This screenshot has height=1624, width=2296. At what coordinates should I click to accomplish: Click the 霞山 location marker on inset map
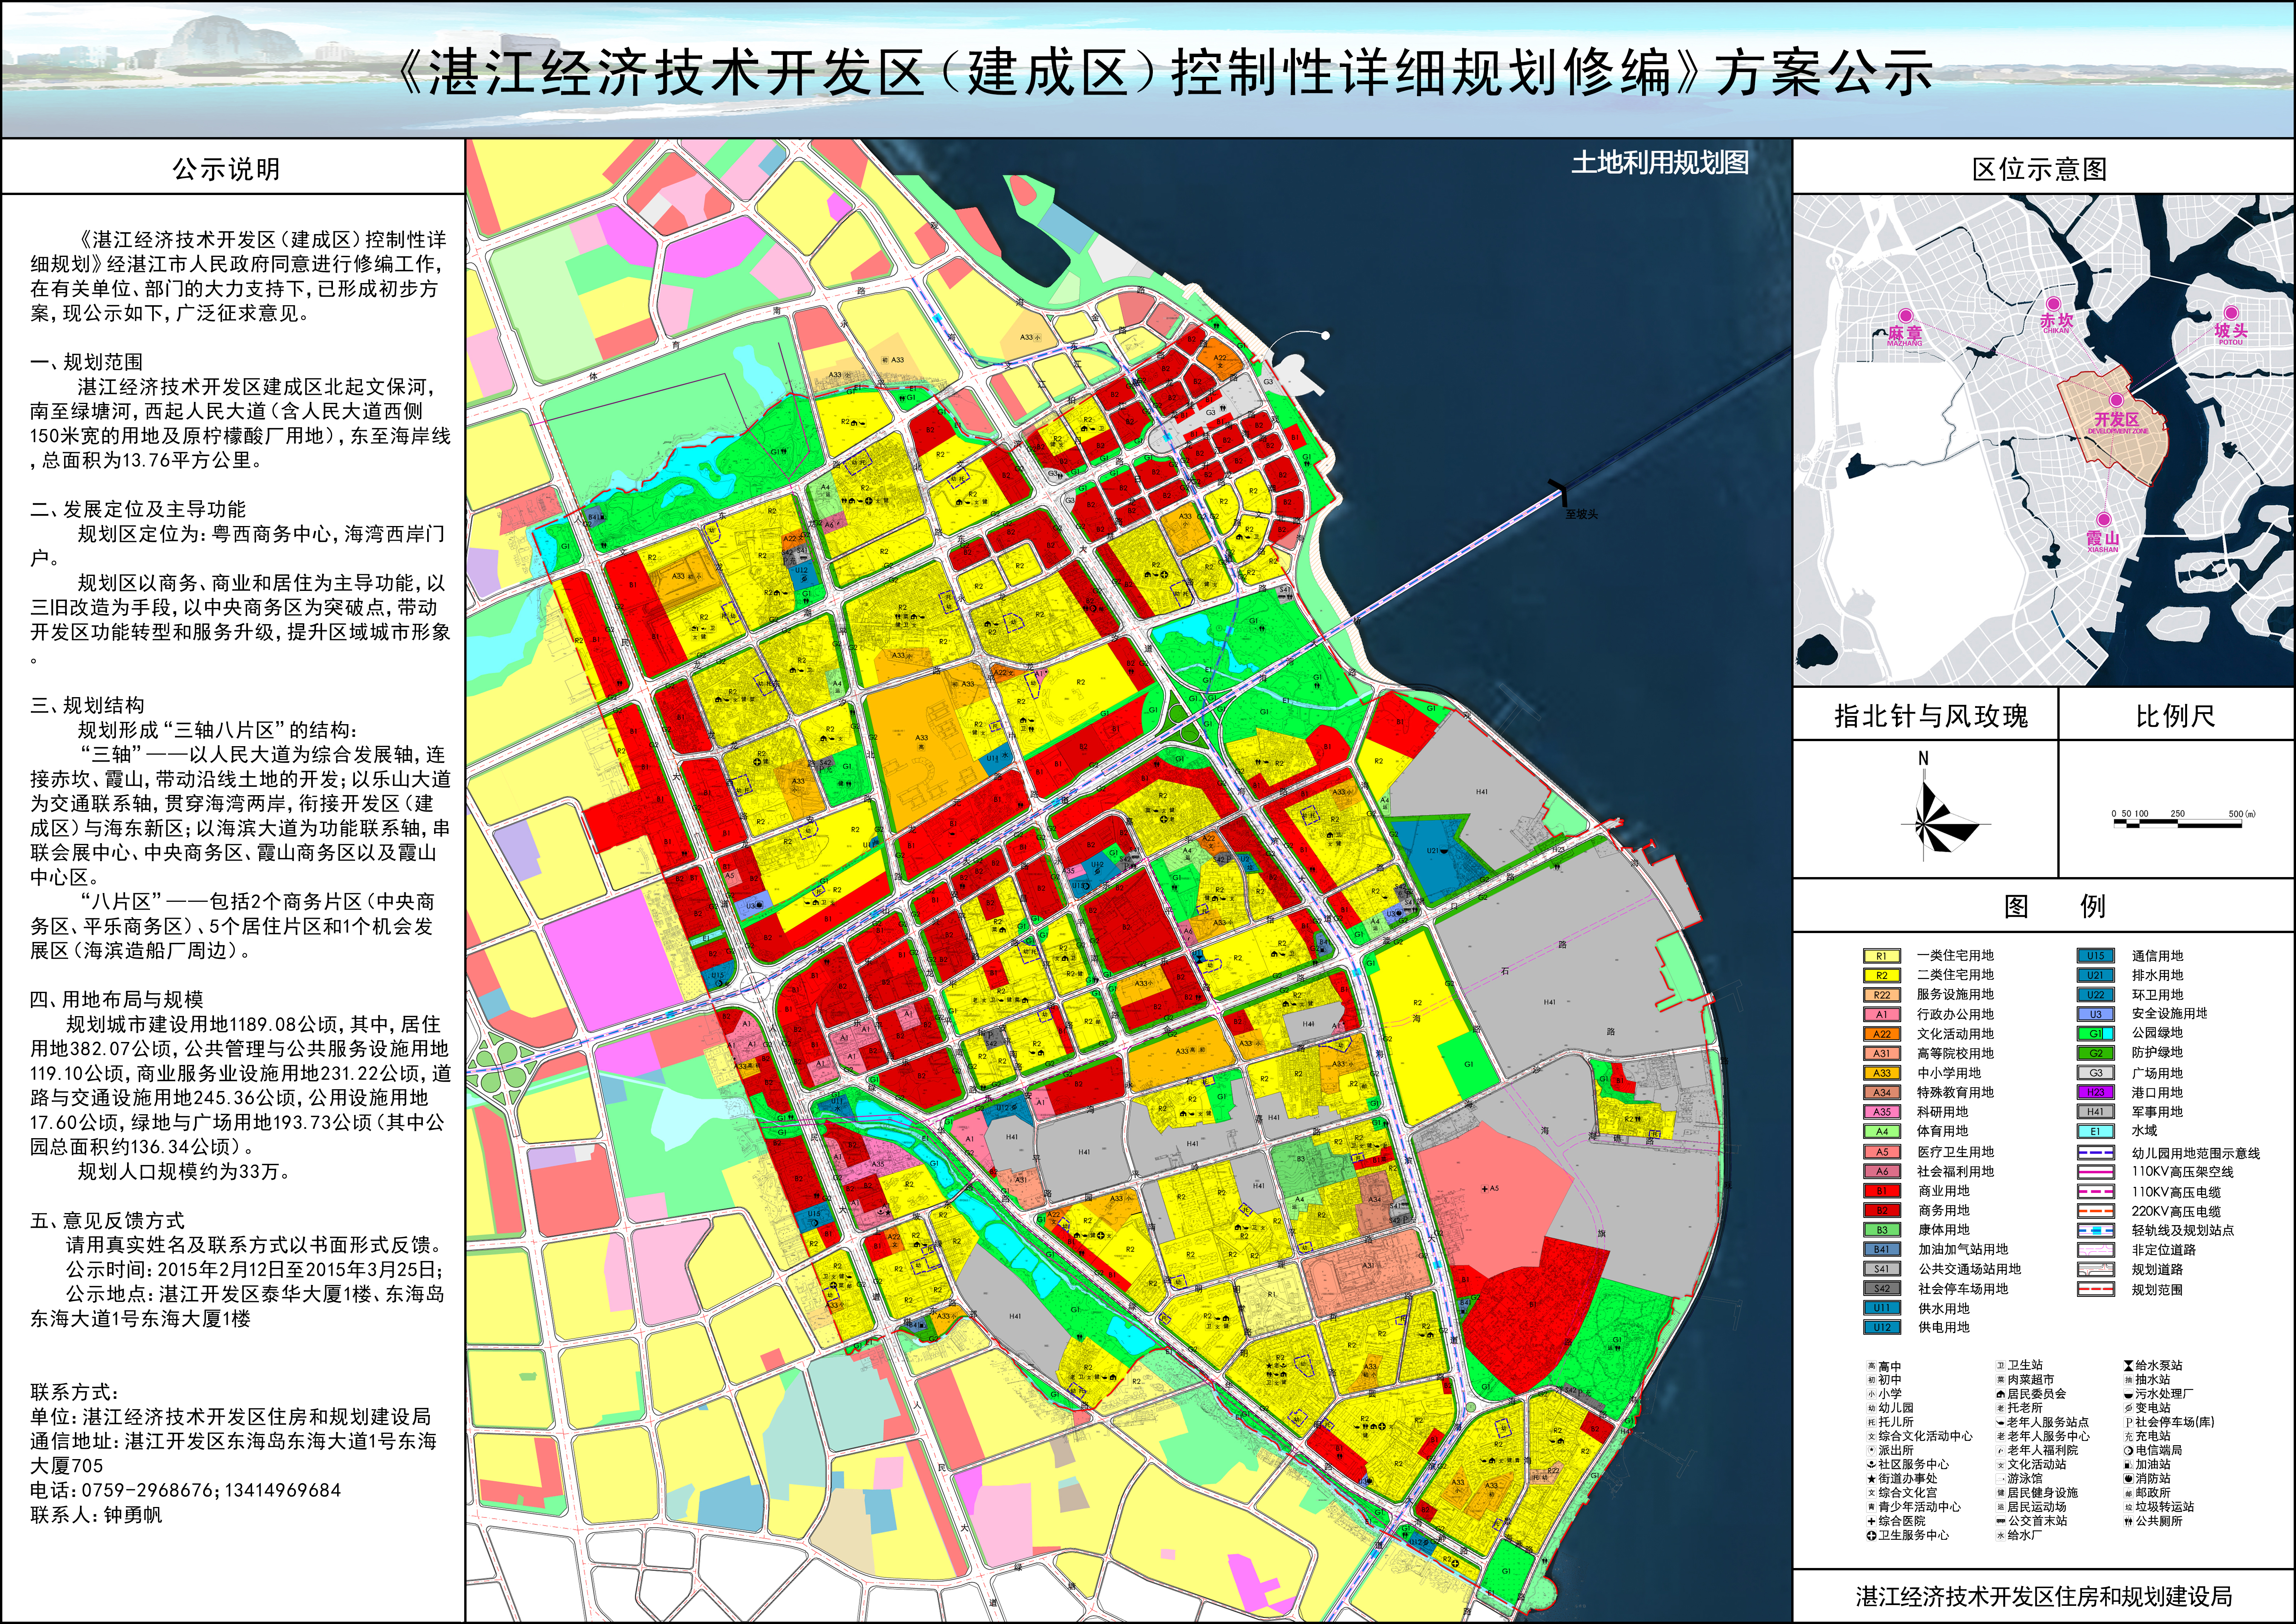tap(2104, 519)
